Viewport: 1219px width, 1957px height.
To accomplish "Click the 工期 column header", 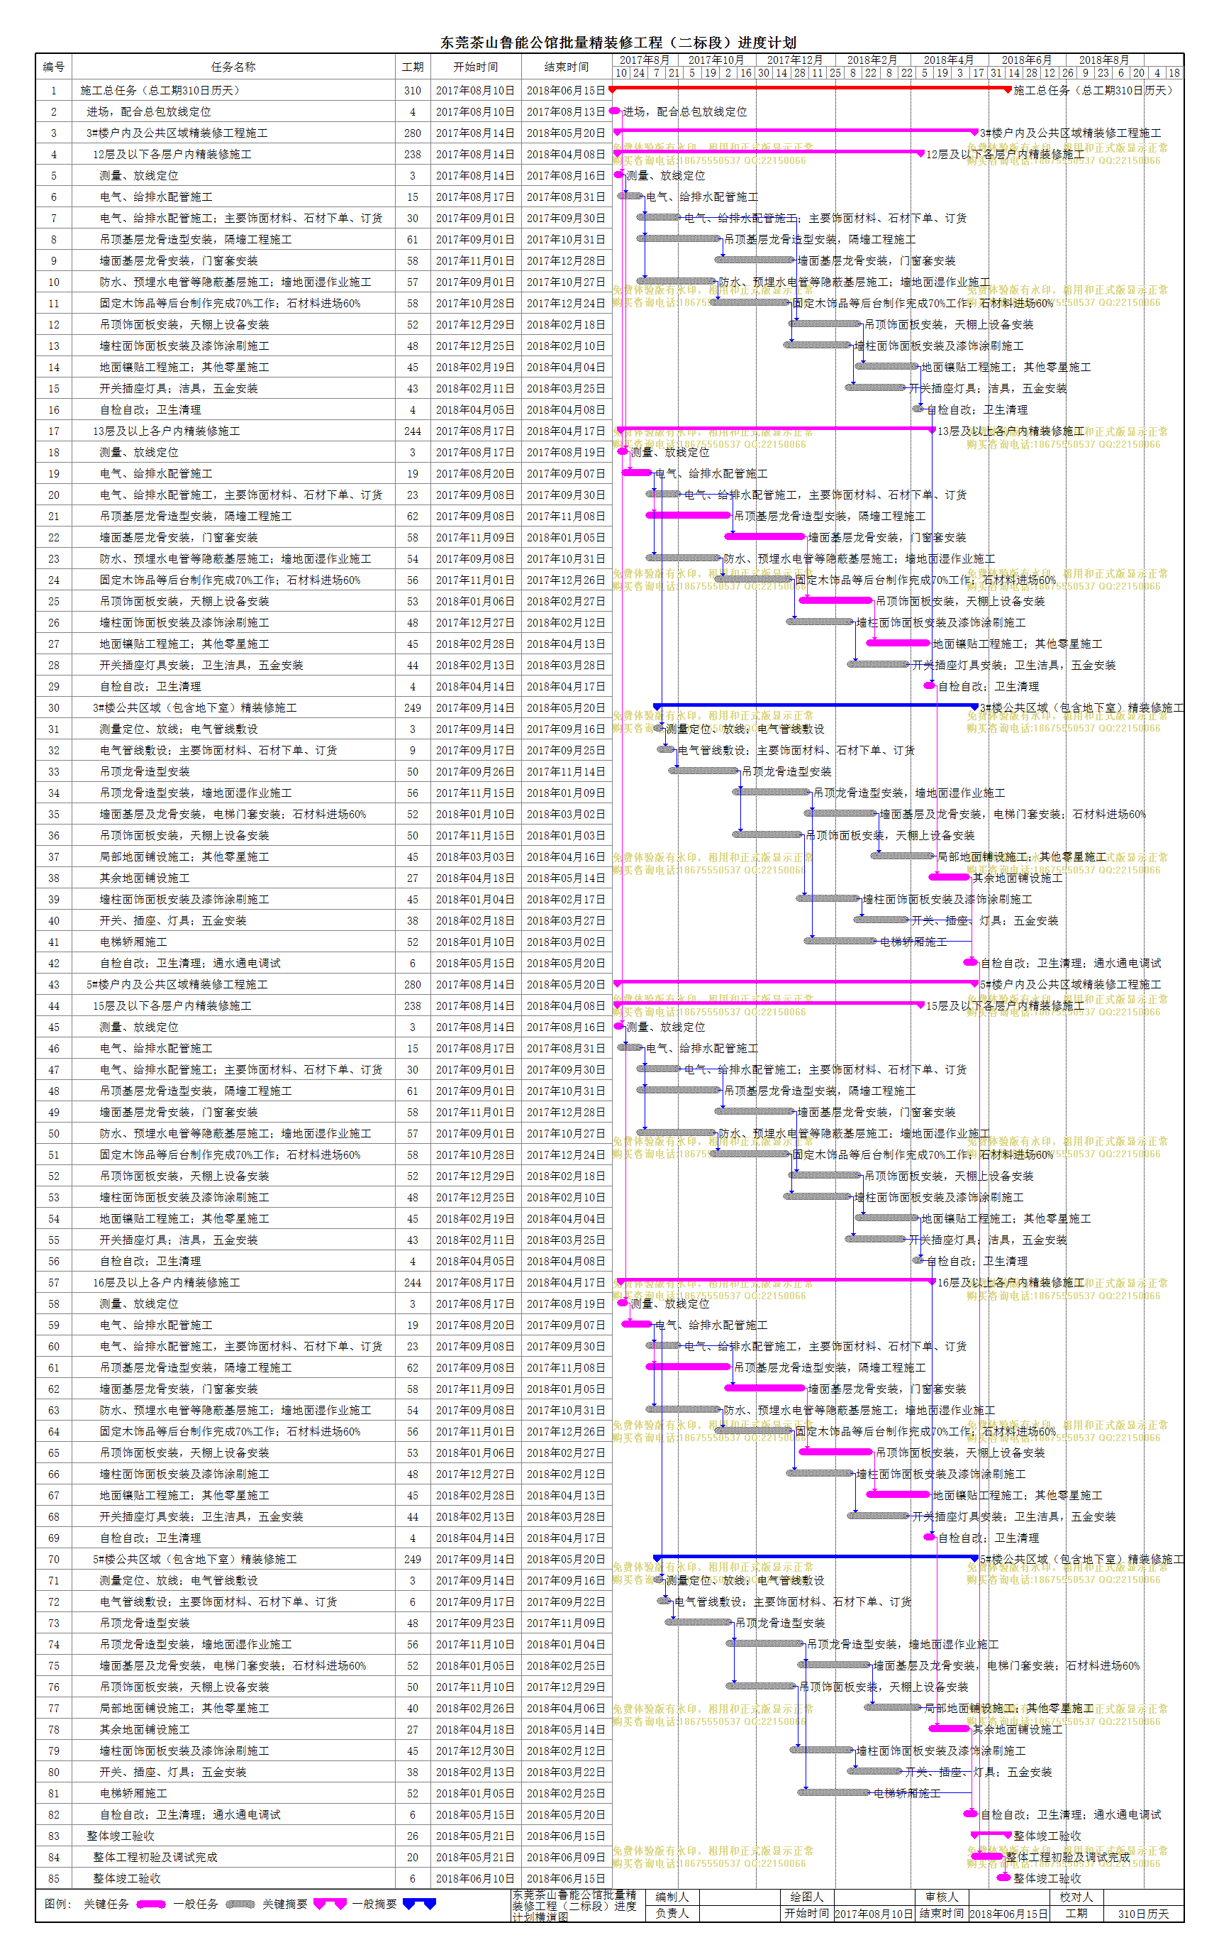I will coord(413,67).
